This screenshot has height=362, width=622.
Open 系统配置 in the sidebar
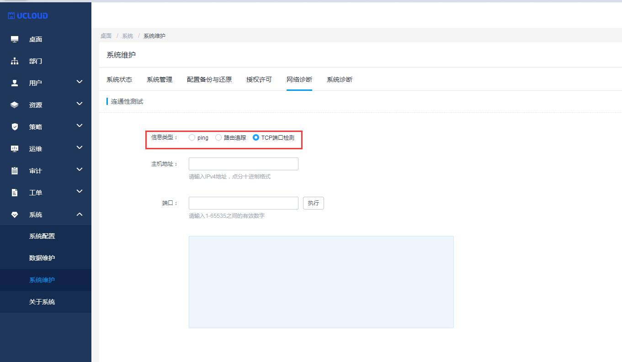click(x=42, y=236)
